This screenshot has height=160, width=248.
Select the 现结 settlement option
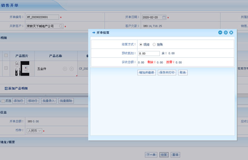click(141, 44)
